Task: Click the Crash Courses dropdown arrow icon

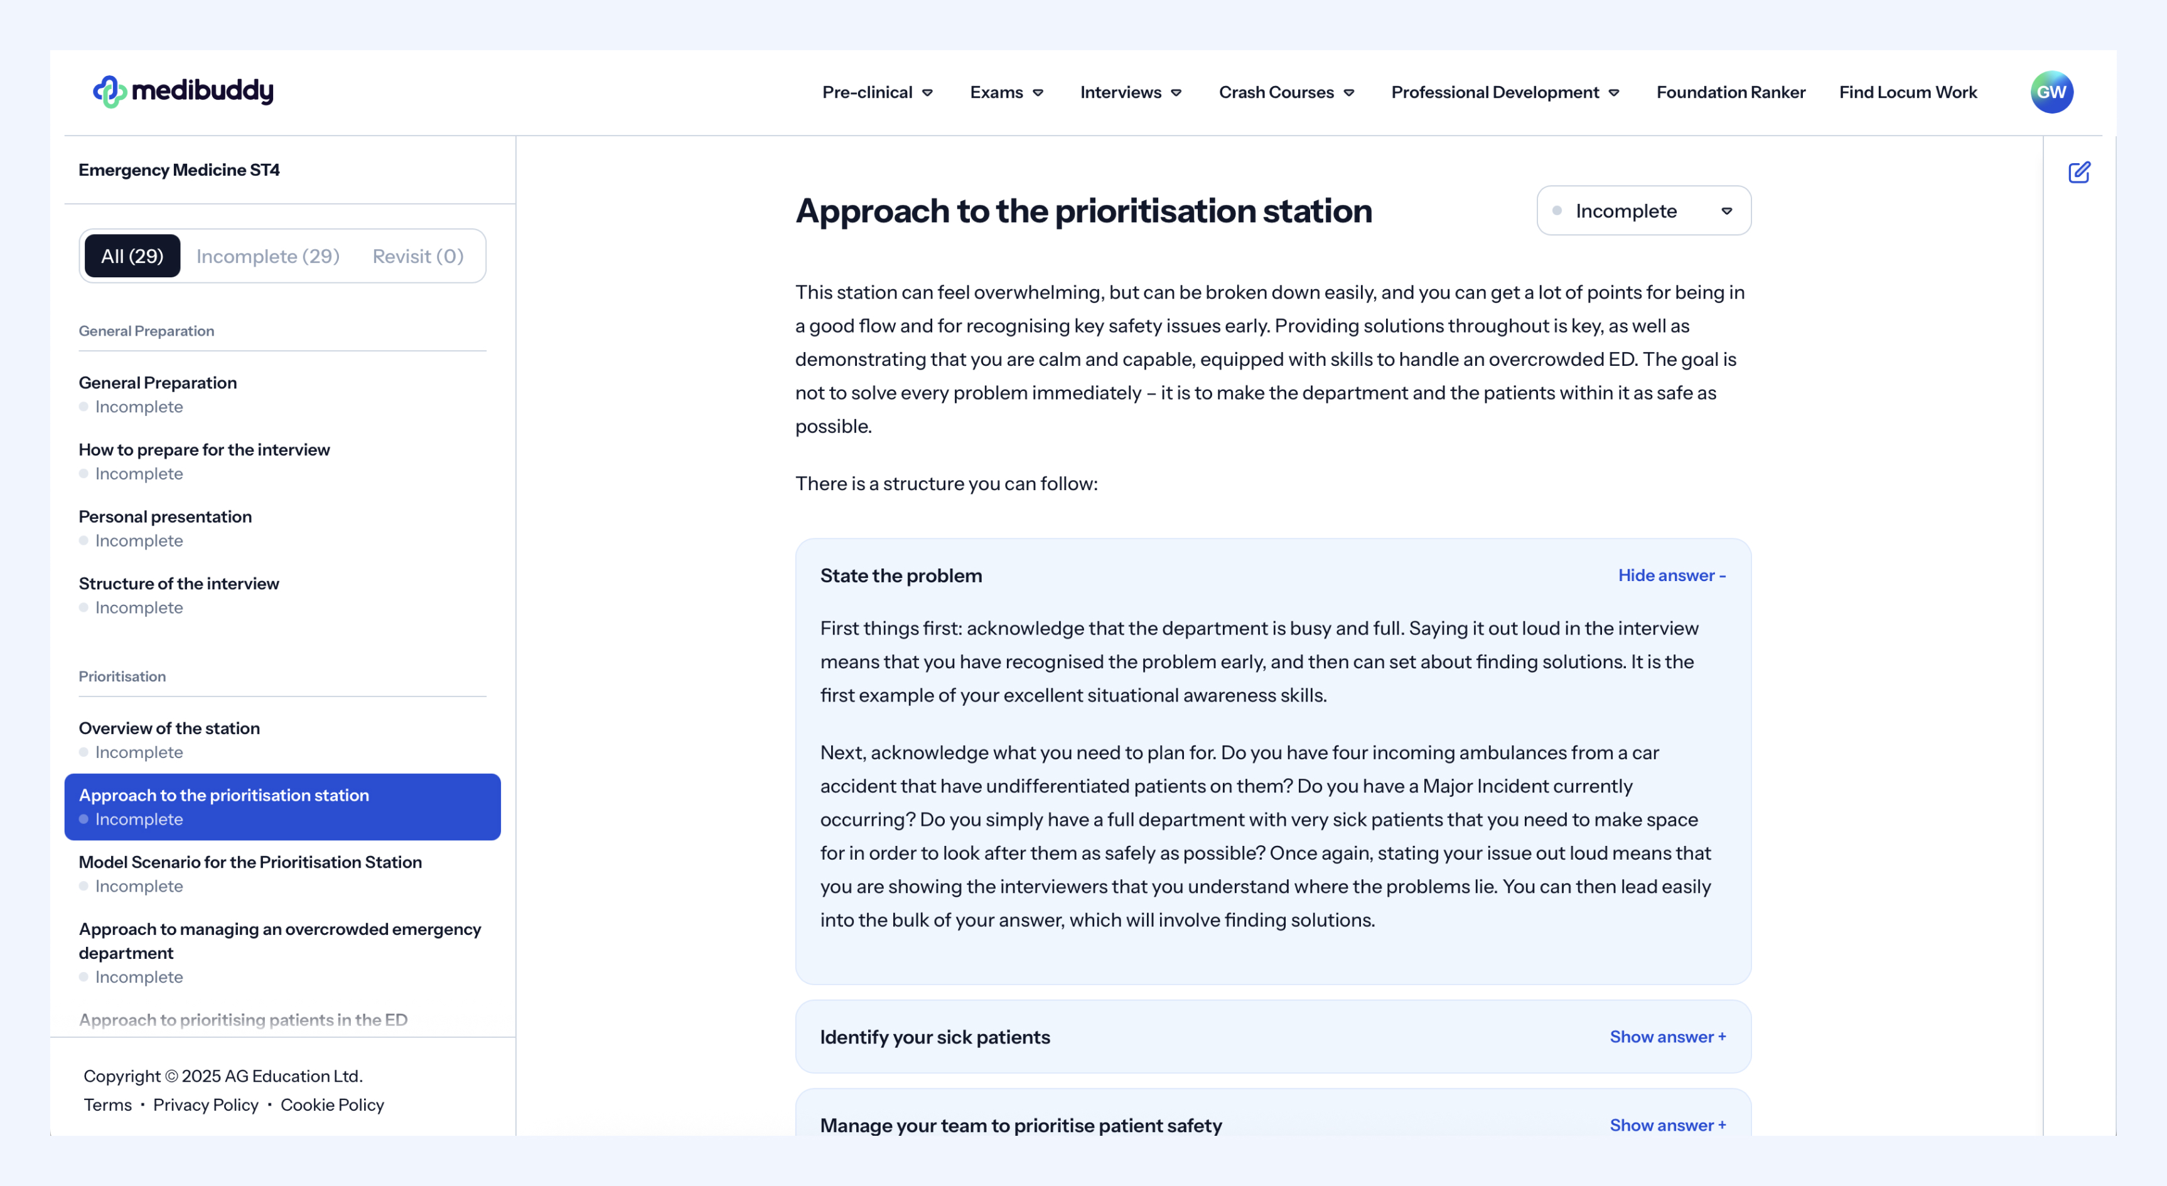Action: coord(1348,93)
